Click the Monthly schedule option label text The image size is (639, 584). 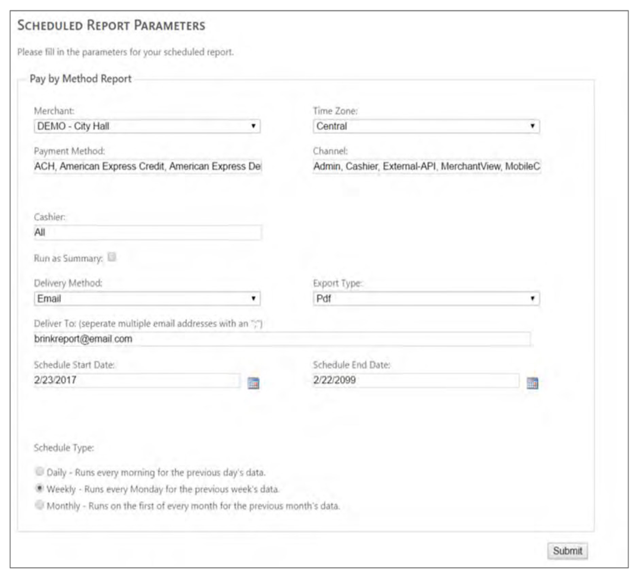pos(193,506)
